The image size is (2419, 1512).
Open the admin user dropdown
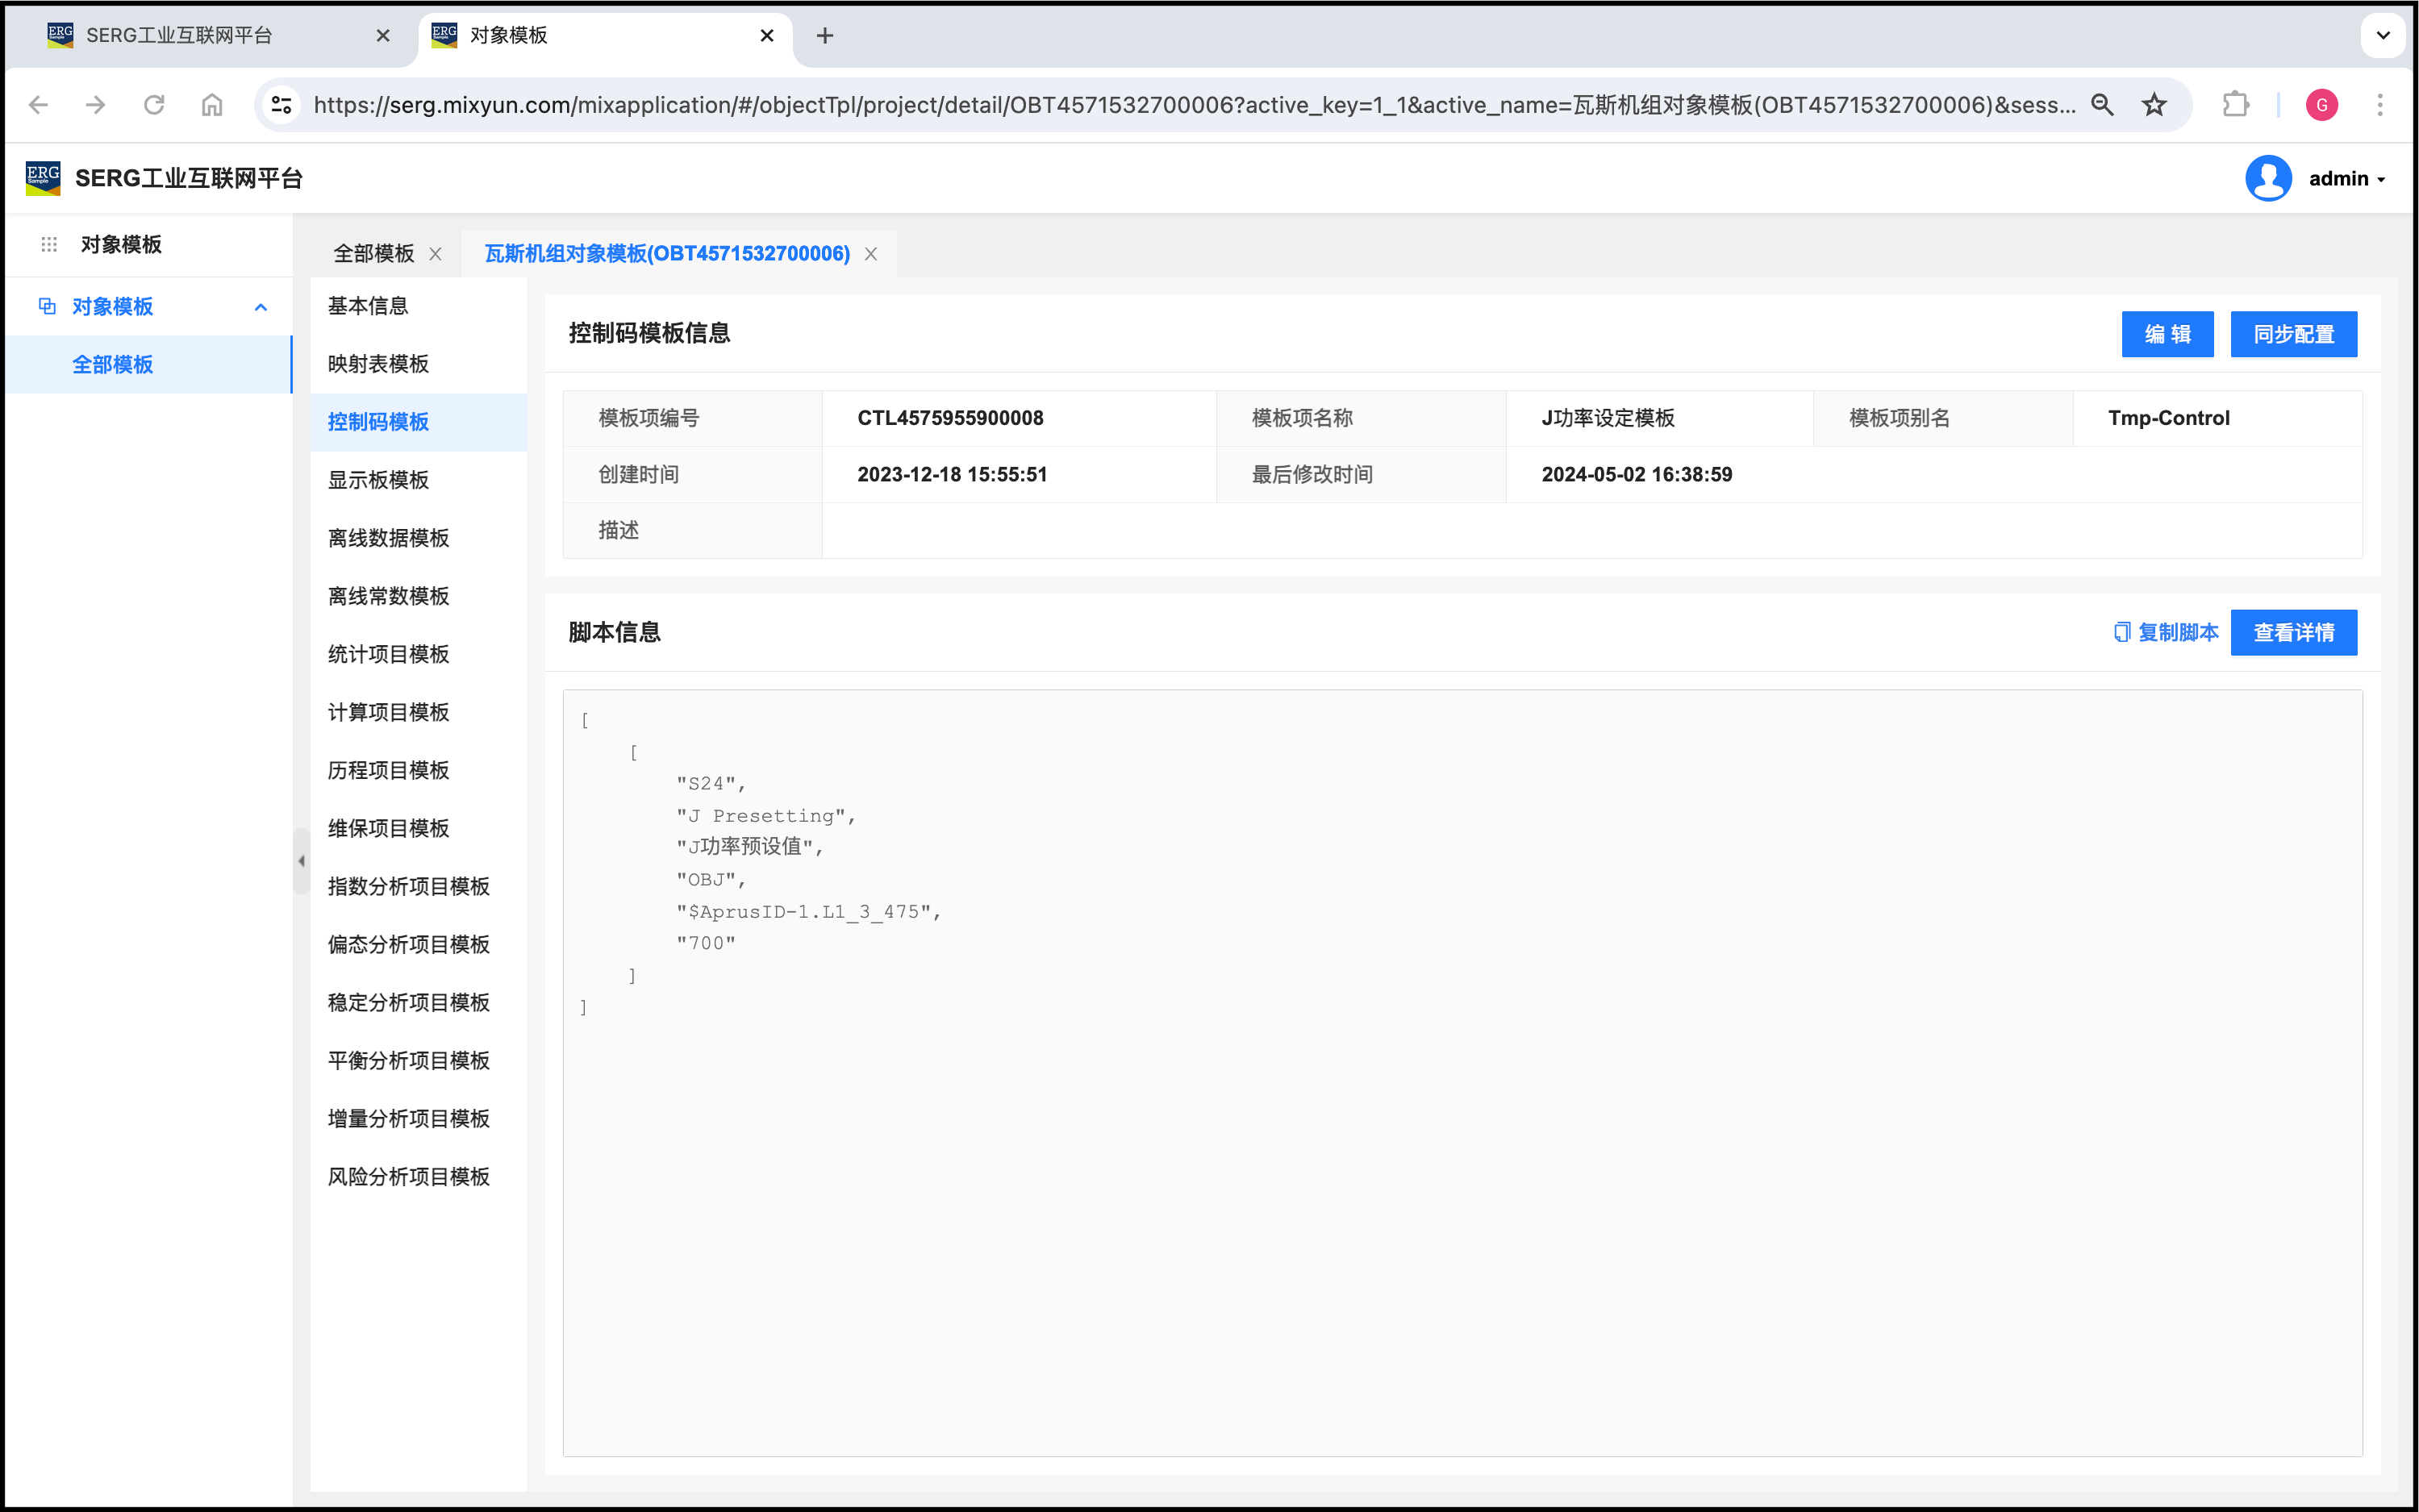[x=2346, y=179]
